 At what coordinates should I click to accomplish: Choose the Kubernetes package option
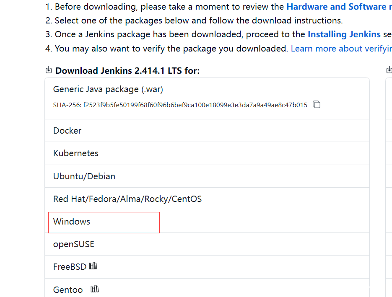coord(207,153)
